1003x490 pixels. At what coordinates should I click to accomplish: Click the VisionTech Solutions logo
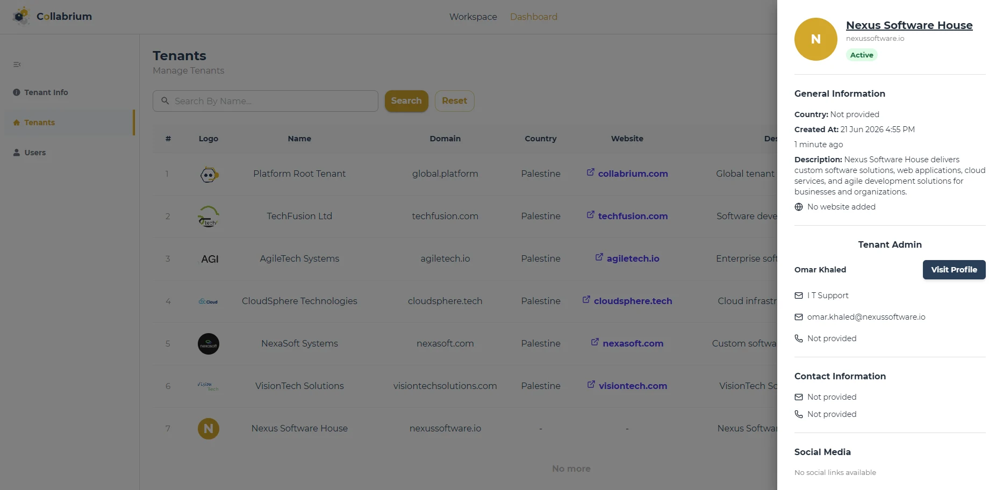pyautogui.click(x=209, y=386)
